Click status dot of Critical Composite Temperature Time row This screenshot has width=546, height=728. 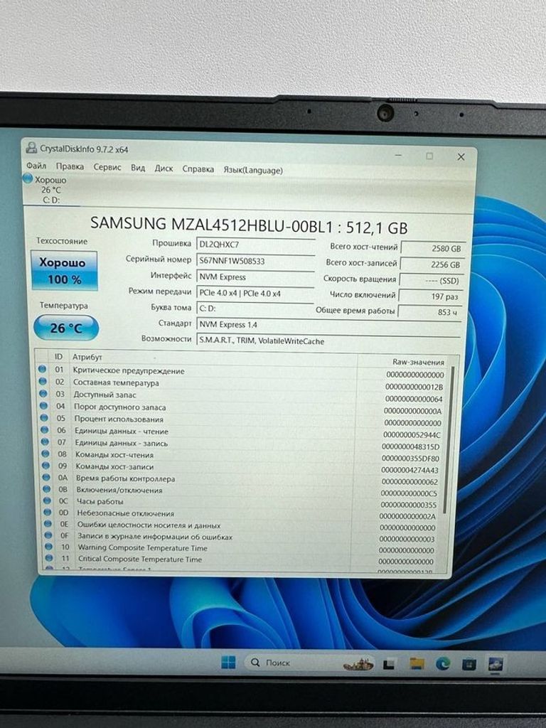point(49,557)
